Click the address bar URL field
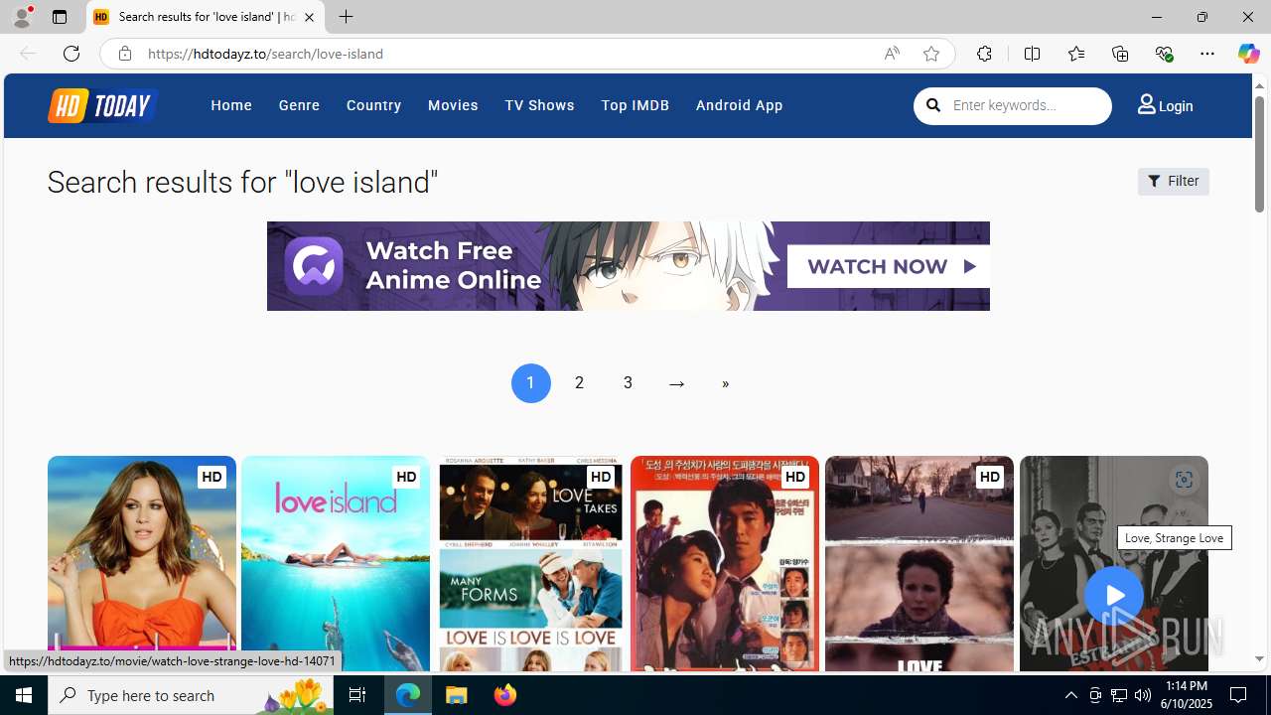Screen dimensions: 1271x715 point(506,54)
